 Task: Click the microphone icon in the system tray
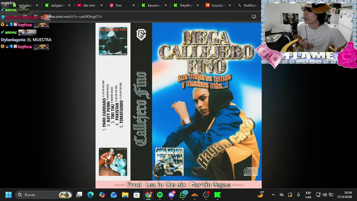pos(298,195)
